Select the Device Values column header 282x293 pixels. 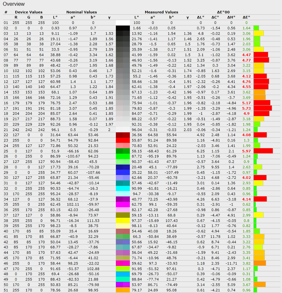pyautogui.click(x=29, y=12)
